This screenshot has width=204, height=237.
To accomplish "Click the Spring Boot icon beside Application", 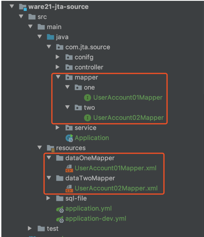I will coord(69,138).
